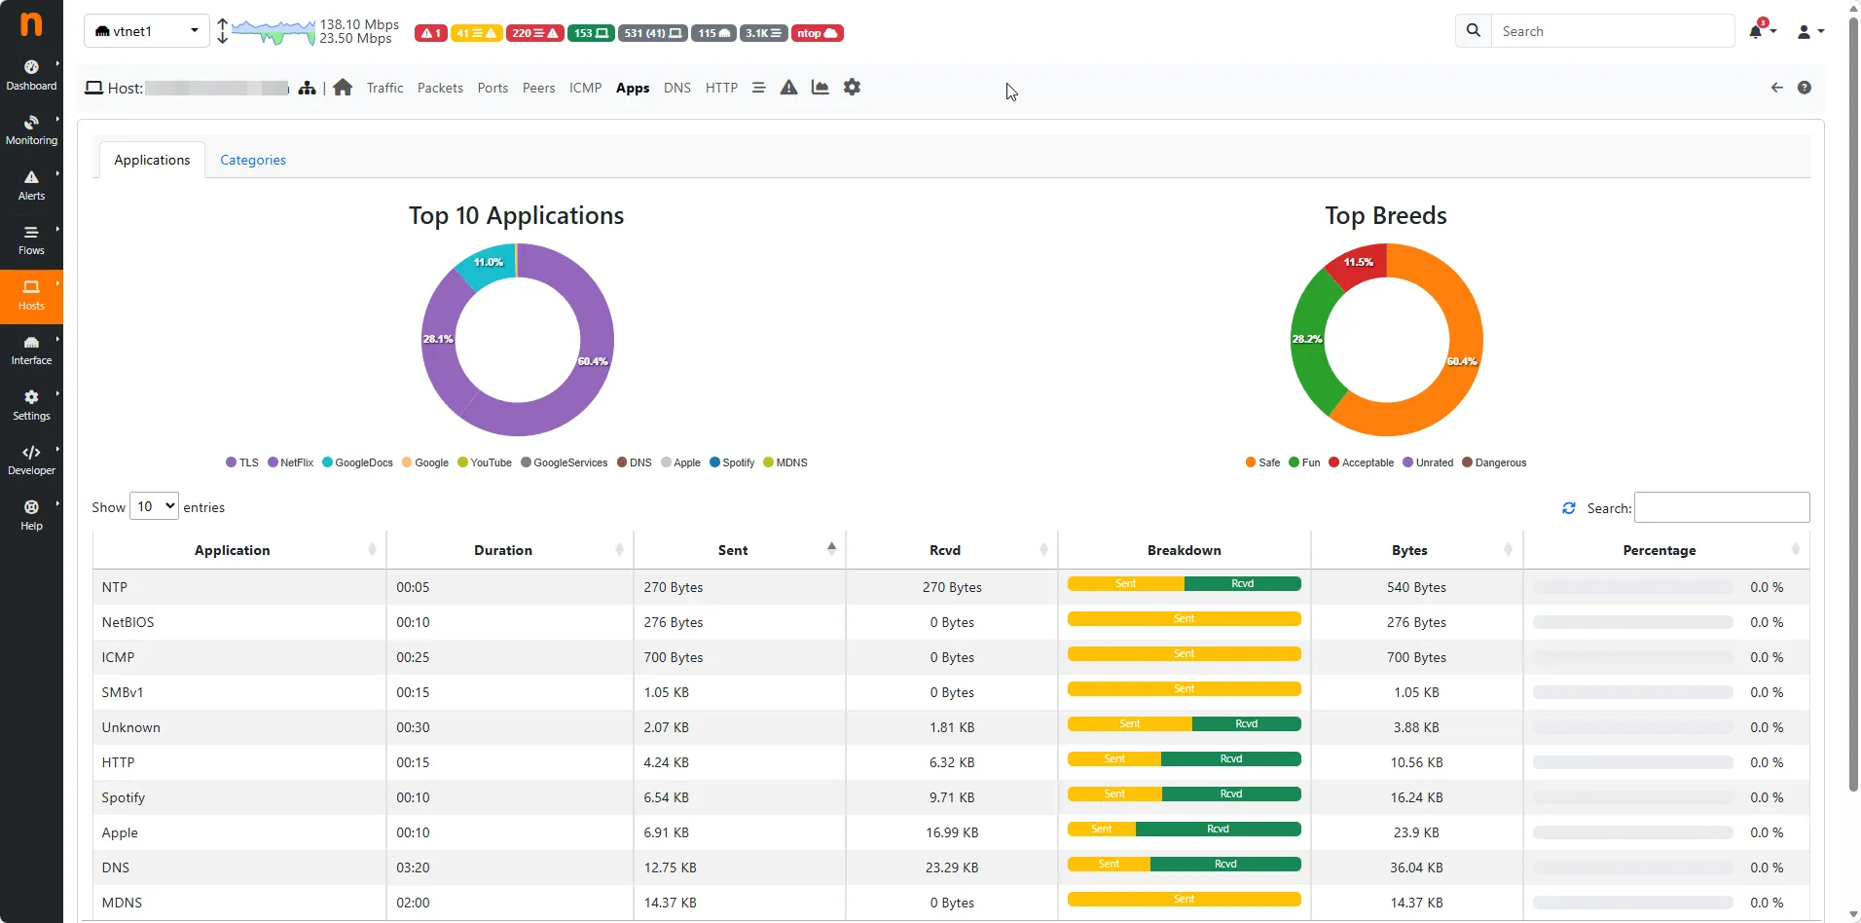Viewport: 1861px width, 923px height.
Task: Open the vtnet1 interface dropdown
Action: (147, 31)
